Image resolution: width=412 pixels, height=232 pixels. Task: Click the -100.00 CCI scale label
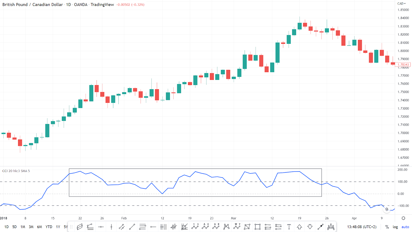pyautogui.click(x=403, y=206)
